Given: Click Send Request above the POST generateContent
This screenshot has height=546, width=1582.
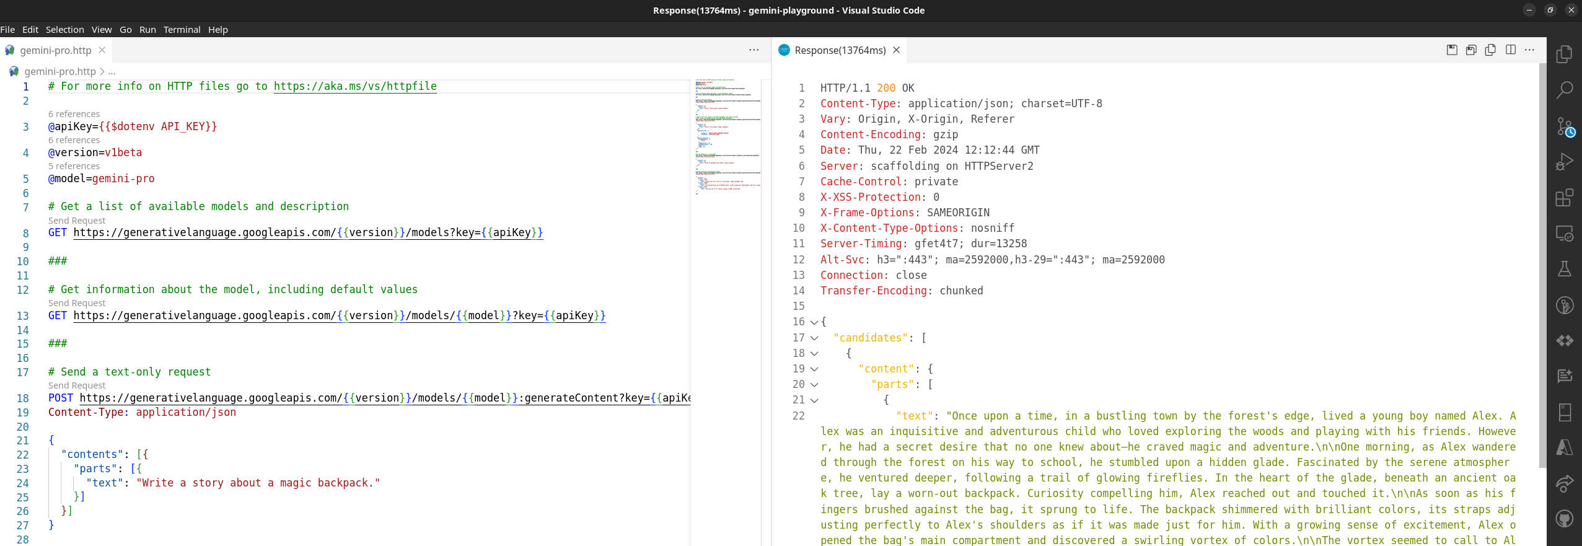Looking at the screenshot, I should coord(77,385).
